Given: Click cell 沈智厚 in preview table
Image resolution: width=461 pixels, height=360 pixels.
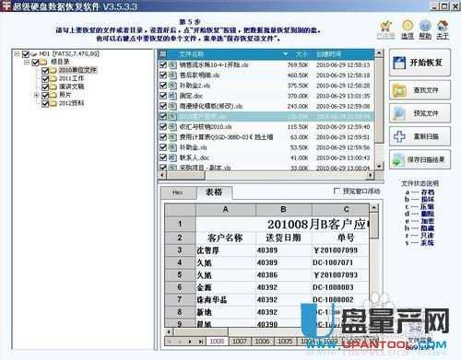Looking at the screenshot, I should click(x=226, y=250).
